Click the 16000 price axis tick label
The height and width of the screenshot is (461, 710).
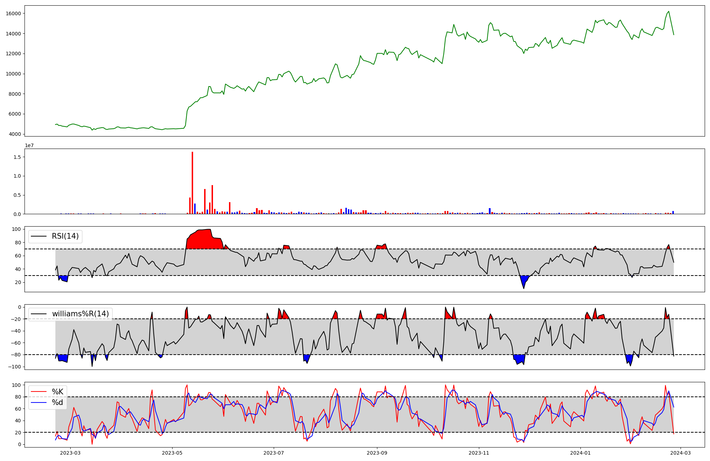(13, 13)
